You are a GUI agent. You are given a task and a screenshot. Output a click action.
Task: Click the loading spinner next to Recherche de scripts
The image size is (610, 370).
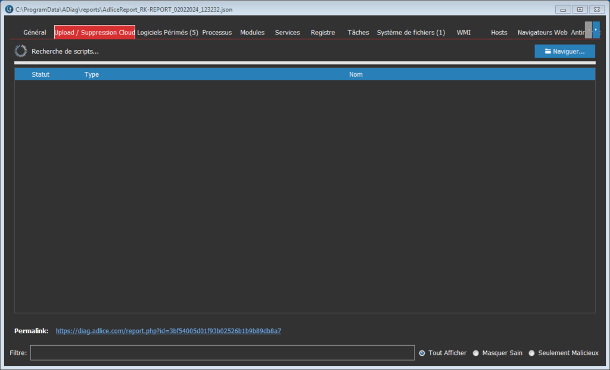[21, 51]
